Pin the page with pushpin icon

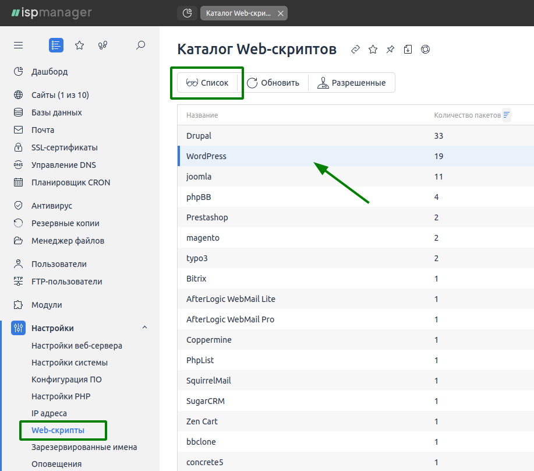click(x=390, y=50)
